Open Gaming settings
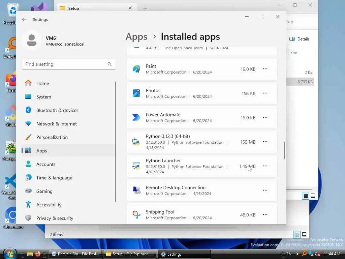Screen dimensions: 345x259 68,191
